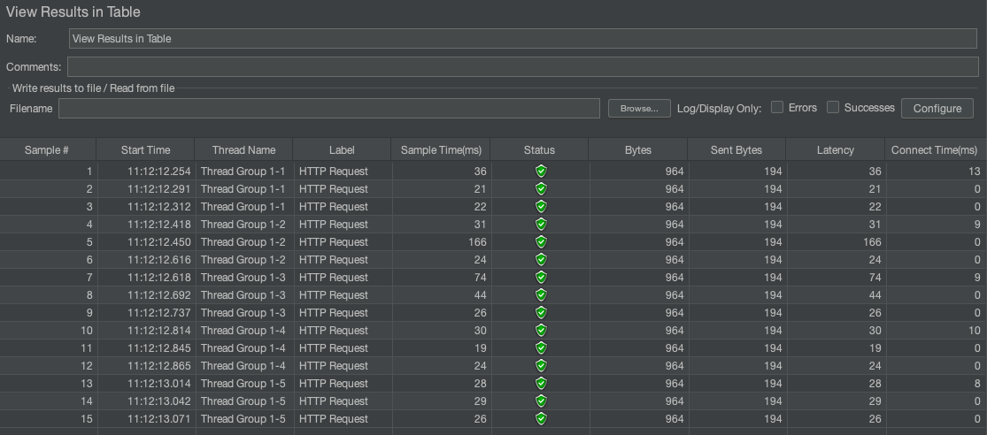Click the Status column header
Viewport: 987px width, 435px height.
[539, 149]
